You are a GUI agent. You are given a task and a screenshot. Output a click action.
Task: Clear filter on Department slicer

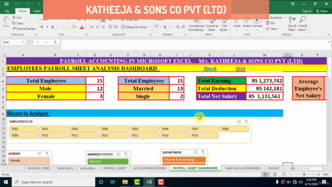click(x=203, y=152)
